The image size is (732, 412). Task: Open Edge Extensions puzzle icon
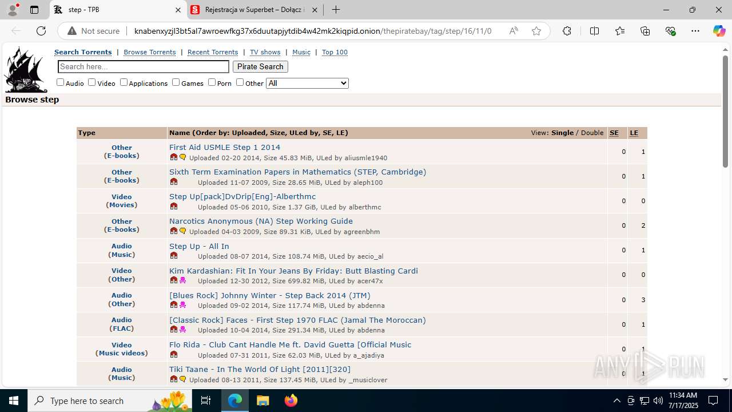click(567, 31)
